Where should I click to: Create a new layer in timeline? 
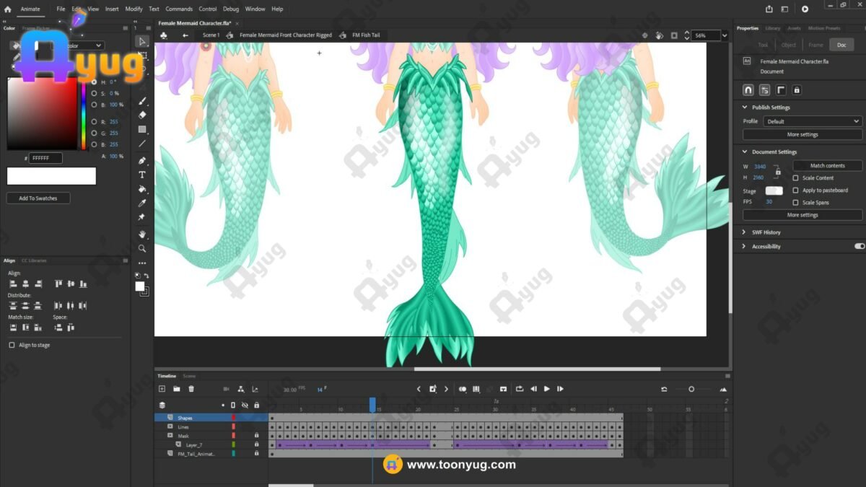(162, 389)
